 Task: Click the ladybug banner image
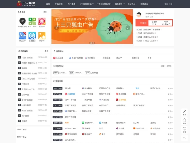click(x=92, y=27)
